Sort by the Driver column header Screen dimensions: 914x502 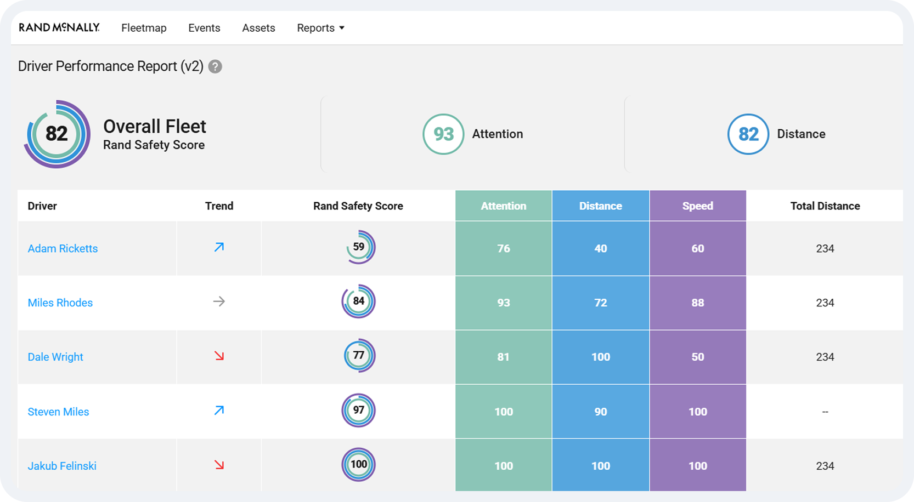(42, 206)
